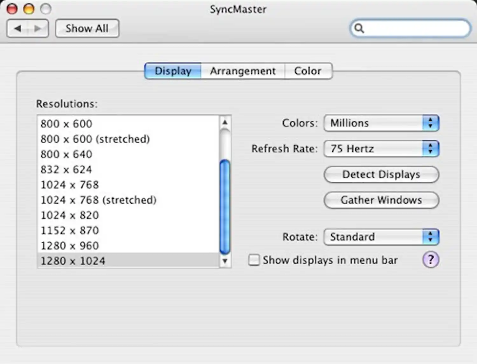Open the Rotate dropdown set to Standard
Viewport: 477px width, 364px height.
pyautogui.click(x=375, y=237)
